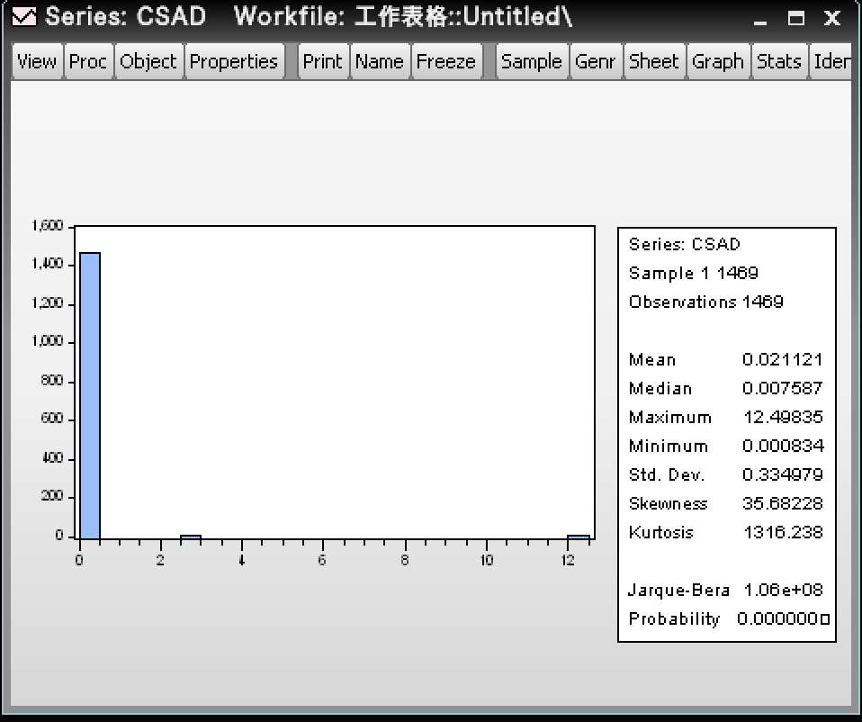
Task: Close the CSAD series window
Action: pos(832,18)
